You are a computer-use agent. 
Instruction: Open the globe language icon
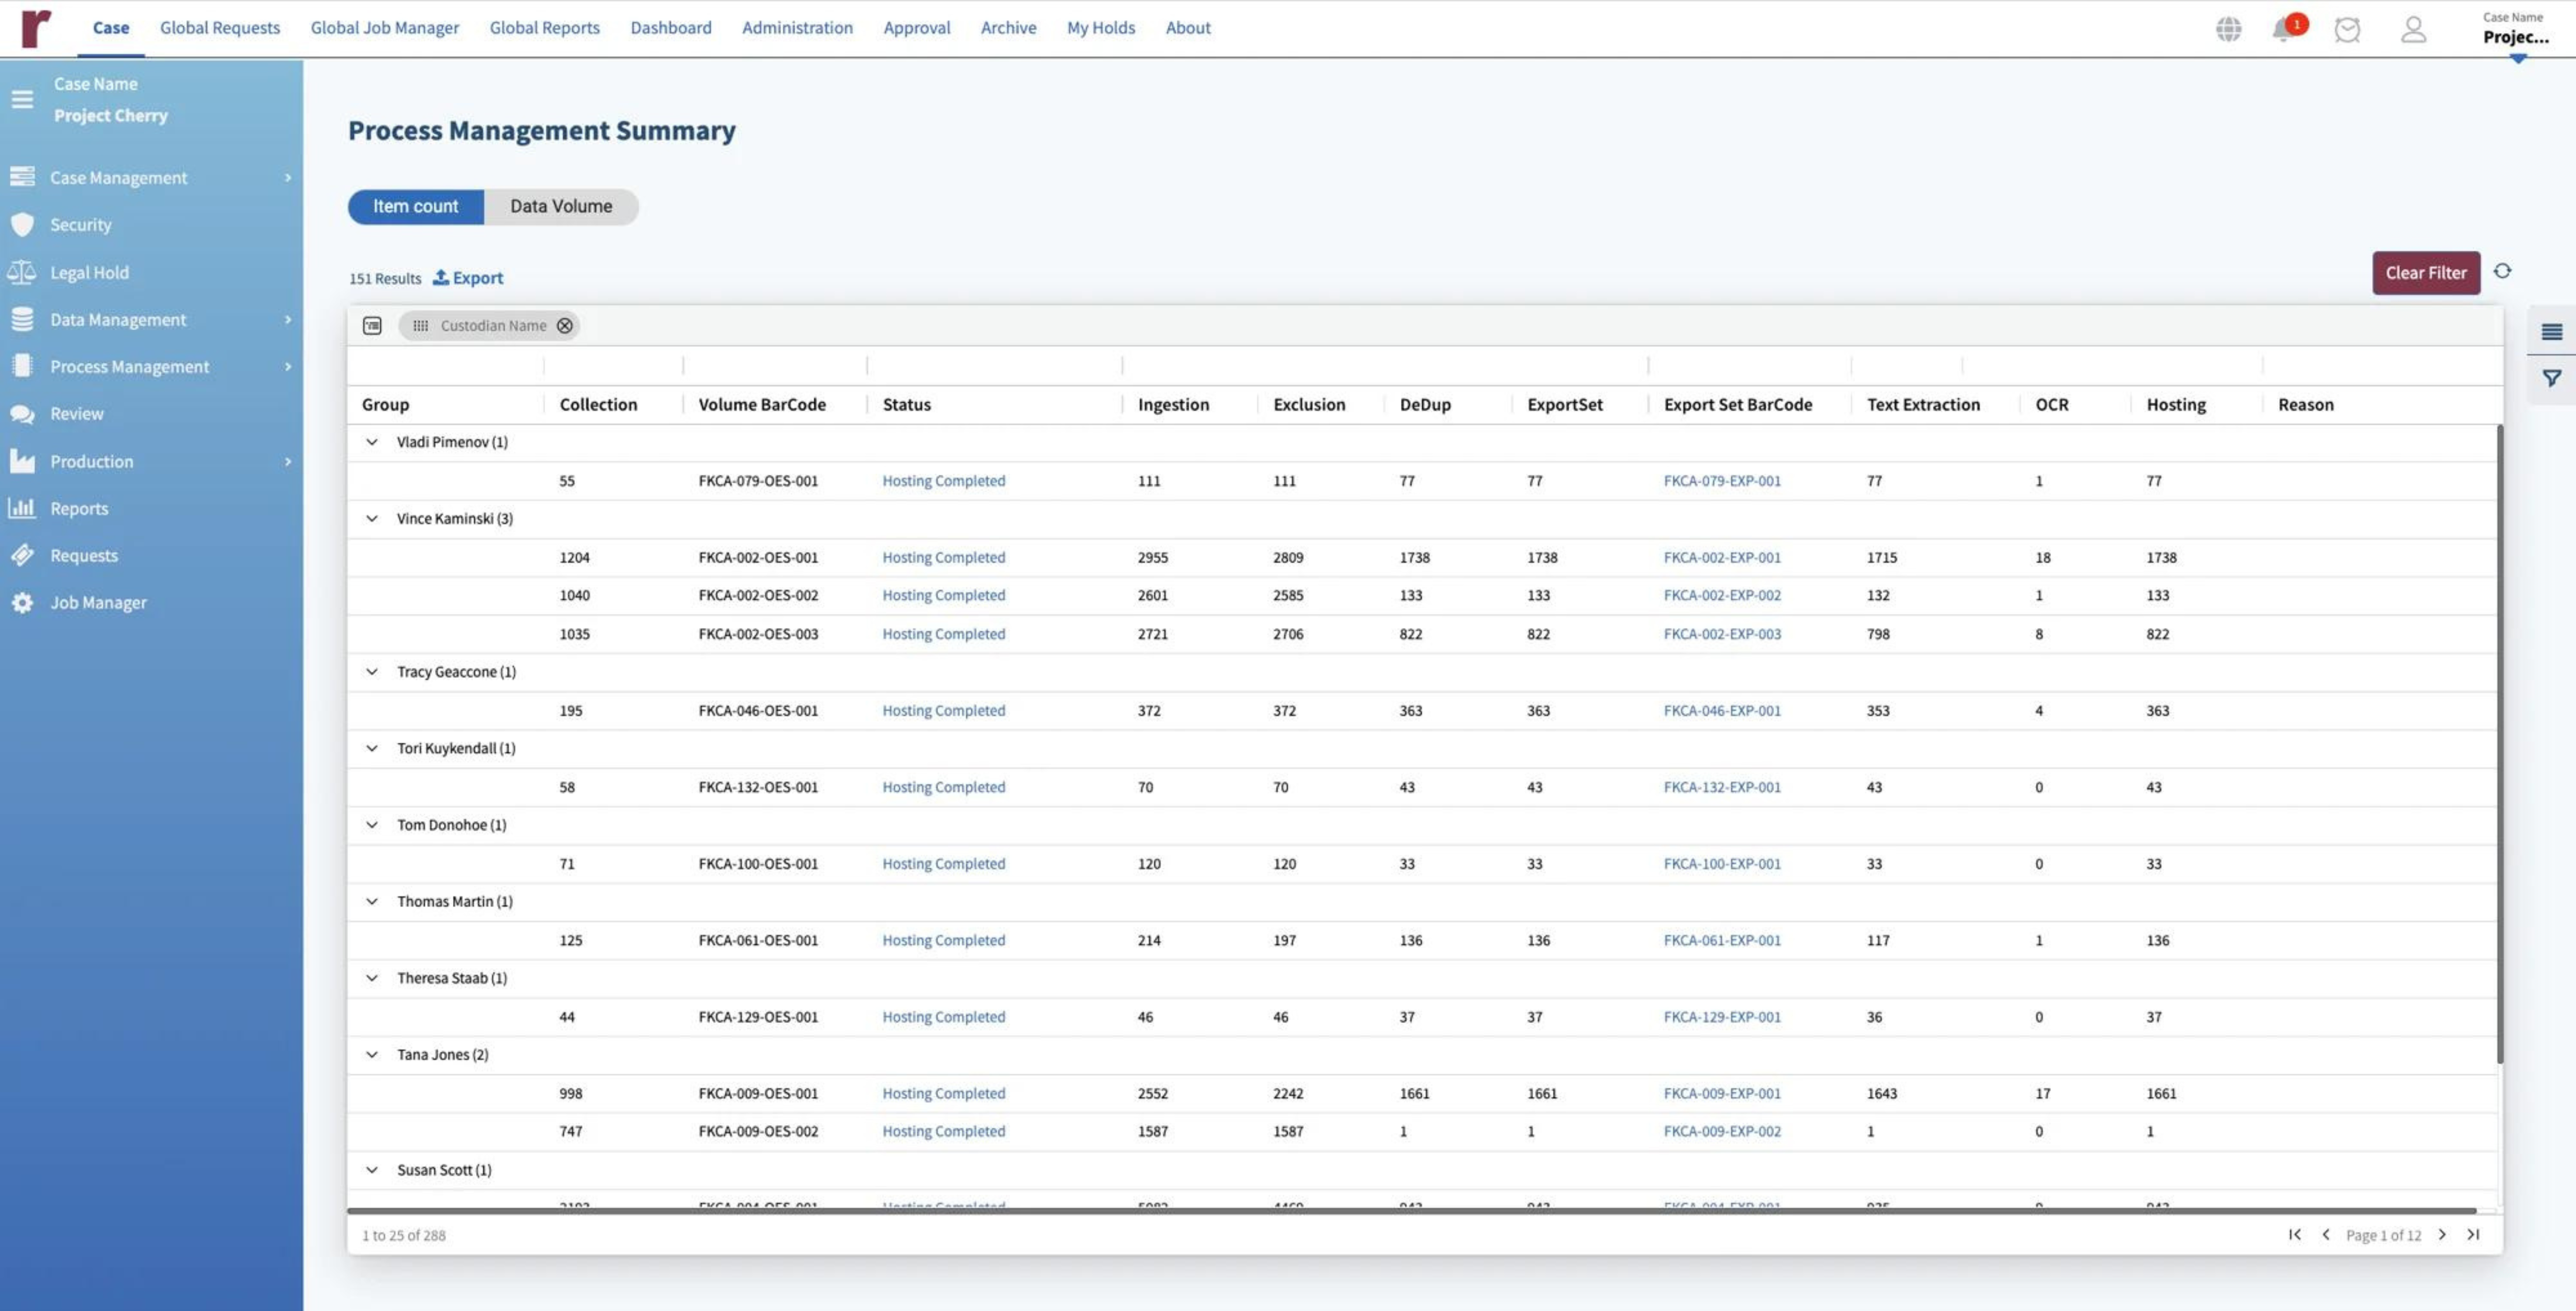click(2228, 29)
